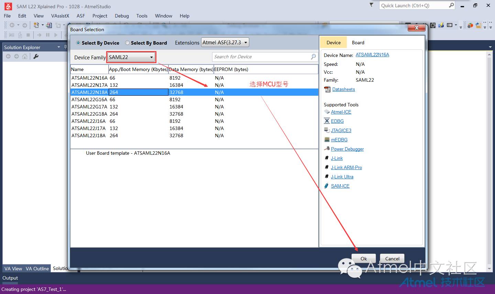Viewport: 495px width, 294px height.
Task: Click the Navigate Backward toolbar arrow
Action: [12, 25]
